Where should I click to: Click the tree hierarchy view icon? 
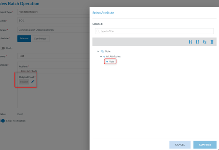[204, 42]
